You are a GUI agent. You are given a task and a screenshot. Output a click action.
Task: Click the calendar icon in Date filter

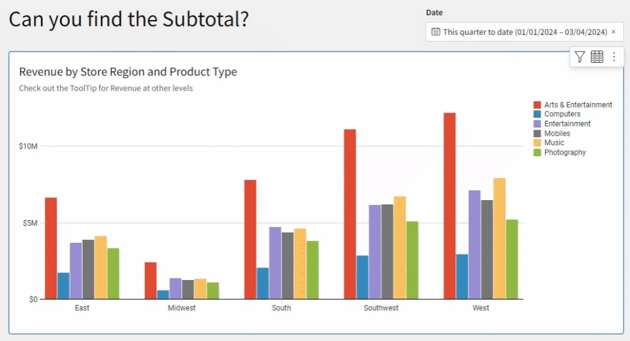(x=435, y=32)
